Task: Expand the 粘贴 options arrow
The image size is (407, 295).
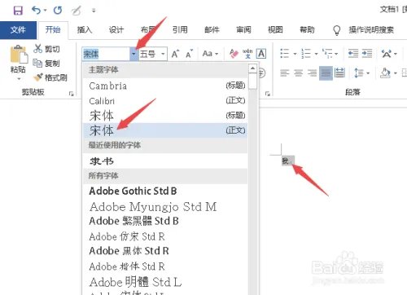Action: 19,79
